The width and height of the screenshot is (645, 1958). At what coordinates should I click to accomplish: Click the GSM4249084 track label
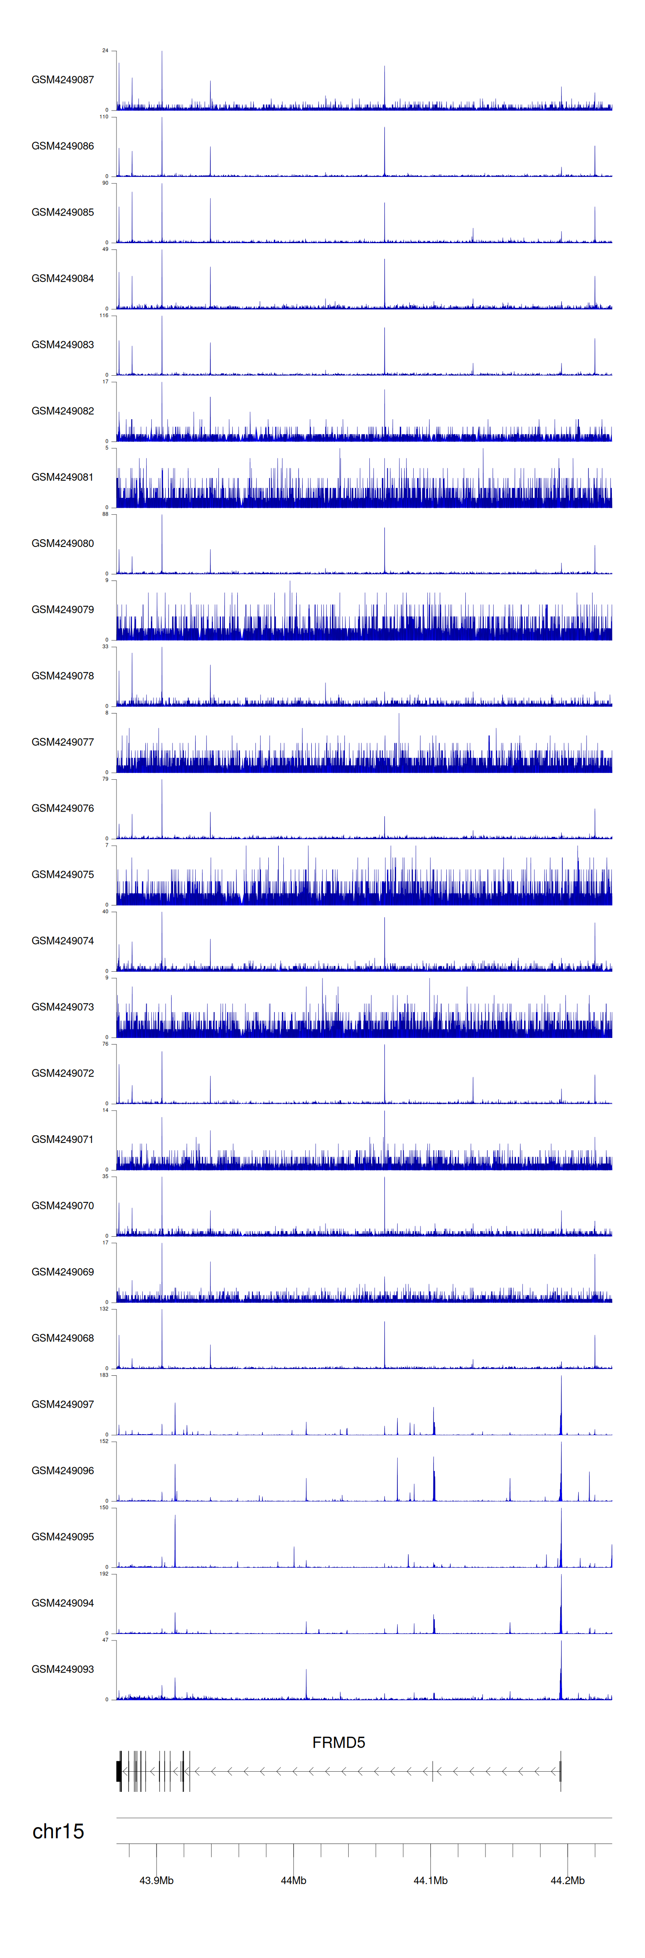click(x=62, y=278)
